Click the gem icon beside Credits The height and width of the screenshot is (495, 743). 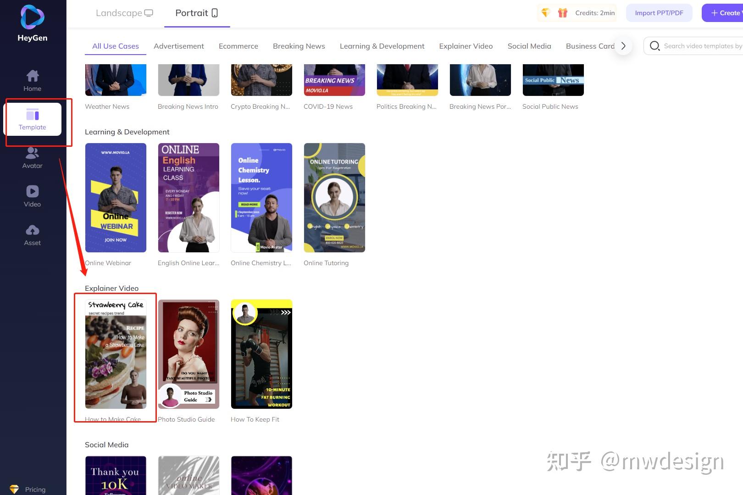[546, 13]
